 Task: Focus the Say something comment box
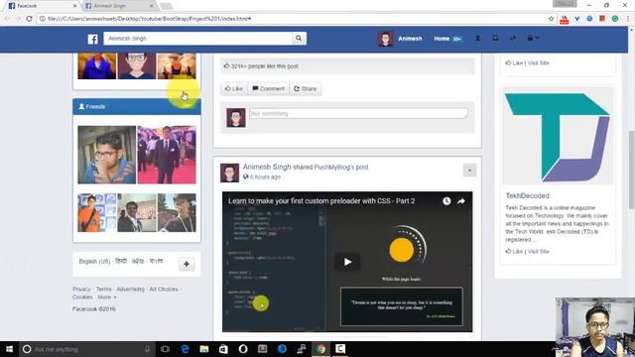point(358,113)
